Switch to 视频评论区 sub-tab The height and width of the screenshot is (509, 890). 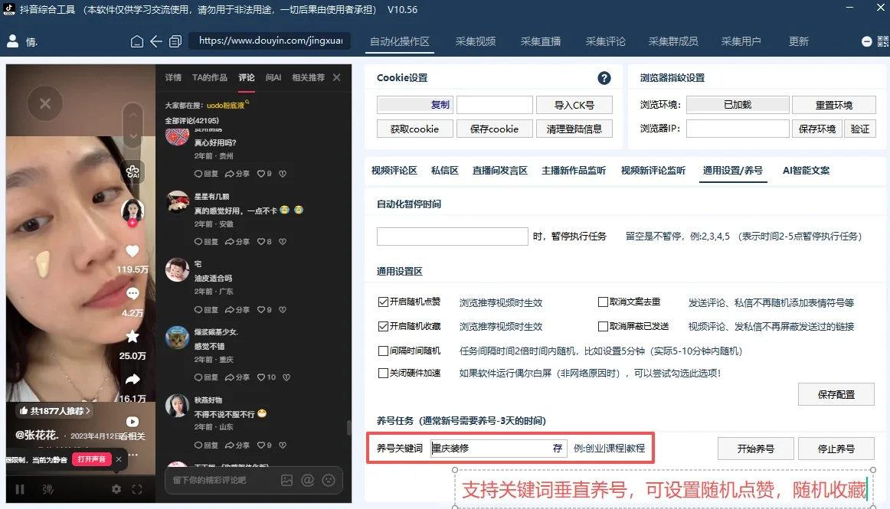click(x=394, y=170)
